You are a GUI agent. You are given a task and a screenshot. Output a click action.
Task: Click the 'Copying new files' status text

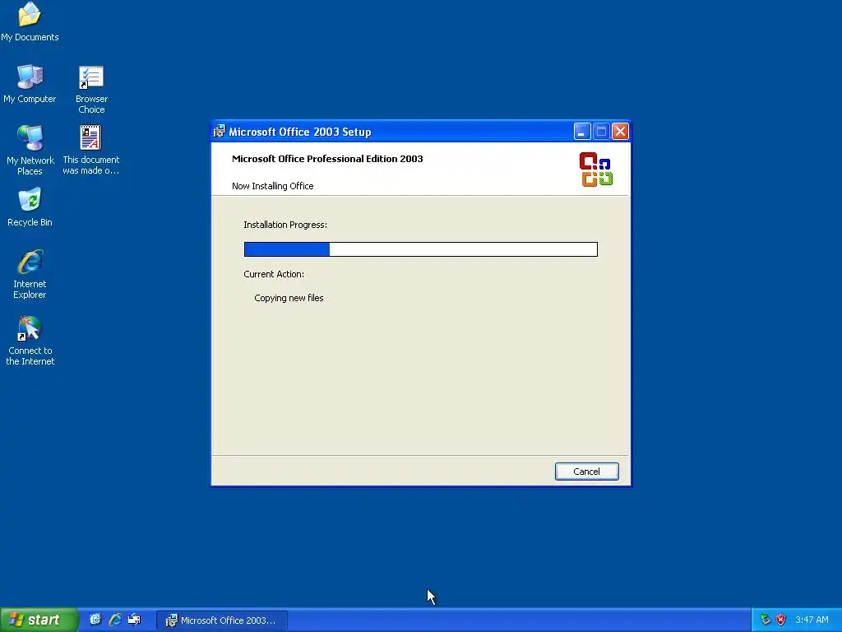(x=289, y=298)
